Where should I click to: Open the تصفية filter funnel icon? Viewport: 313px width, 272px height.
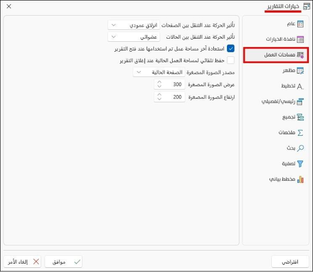[x=300, y=164]
